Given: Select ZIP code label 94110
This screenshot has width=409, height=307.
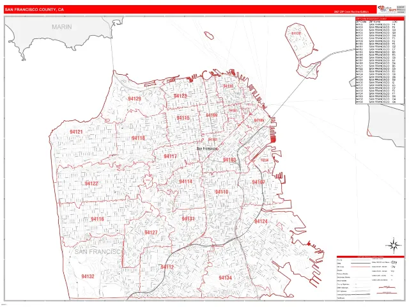Looking at the screenshot, I should click(222, 192).
